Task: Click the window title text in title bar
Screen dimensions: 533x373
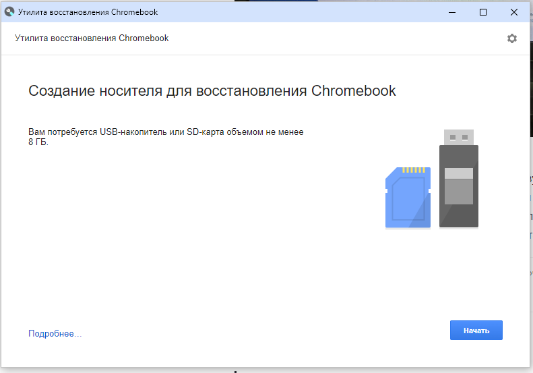Action: [88, 12]
